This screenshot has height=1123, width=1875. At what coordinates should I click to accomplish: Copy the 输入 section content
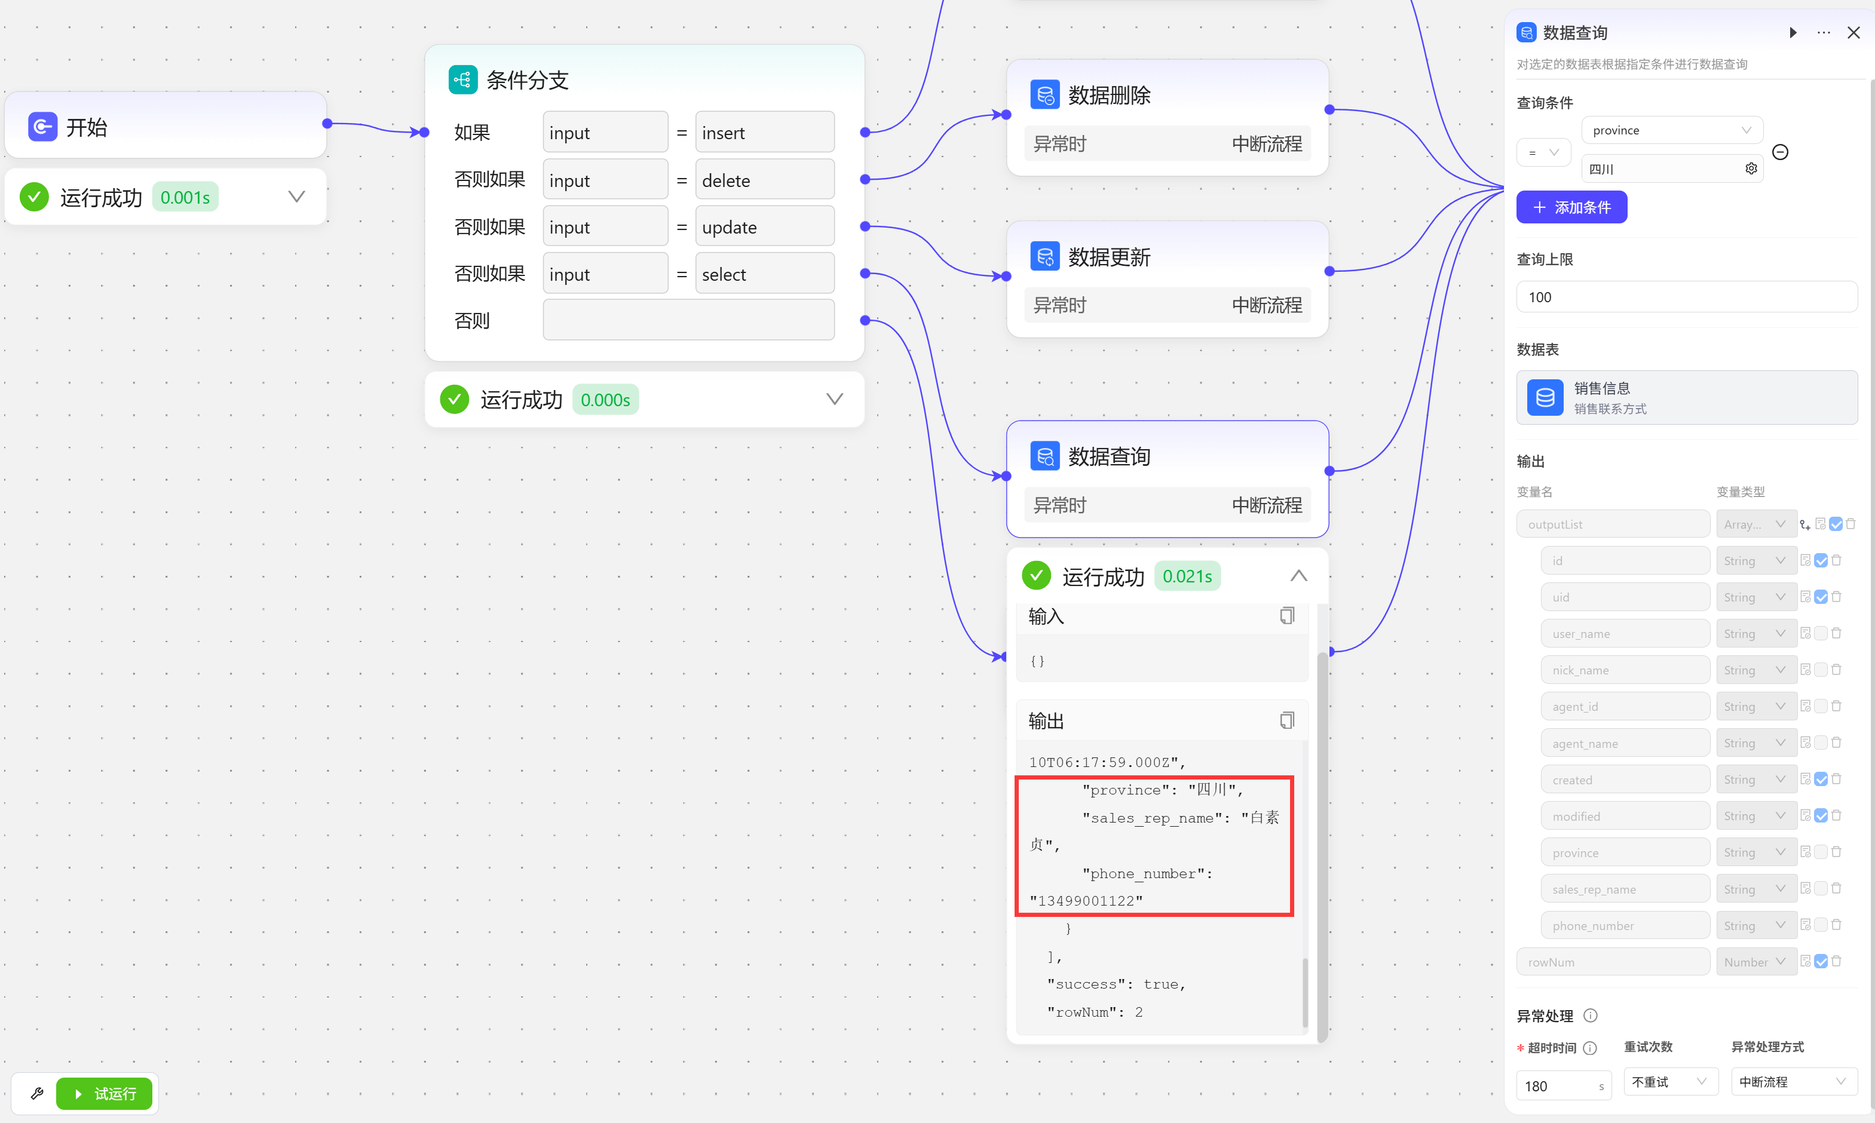(x=1287, y=616)
